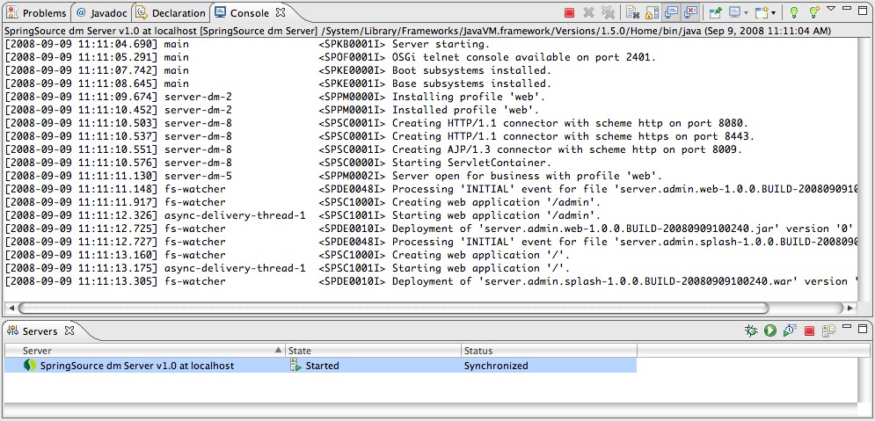Click the Problems tab icon
This screenshot has height=421, width=875.
click(12, 12)
